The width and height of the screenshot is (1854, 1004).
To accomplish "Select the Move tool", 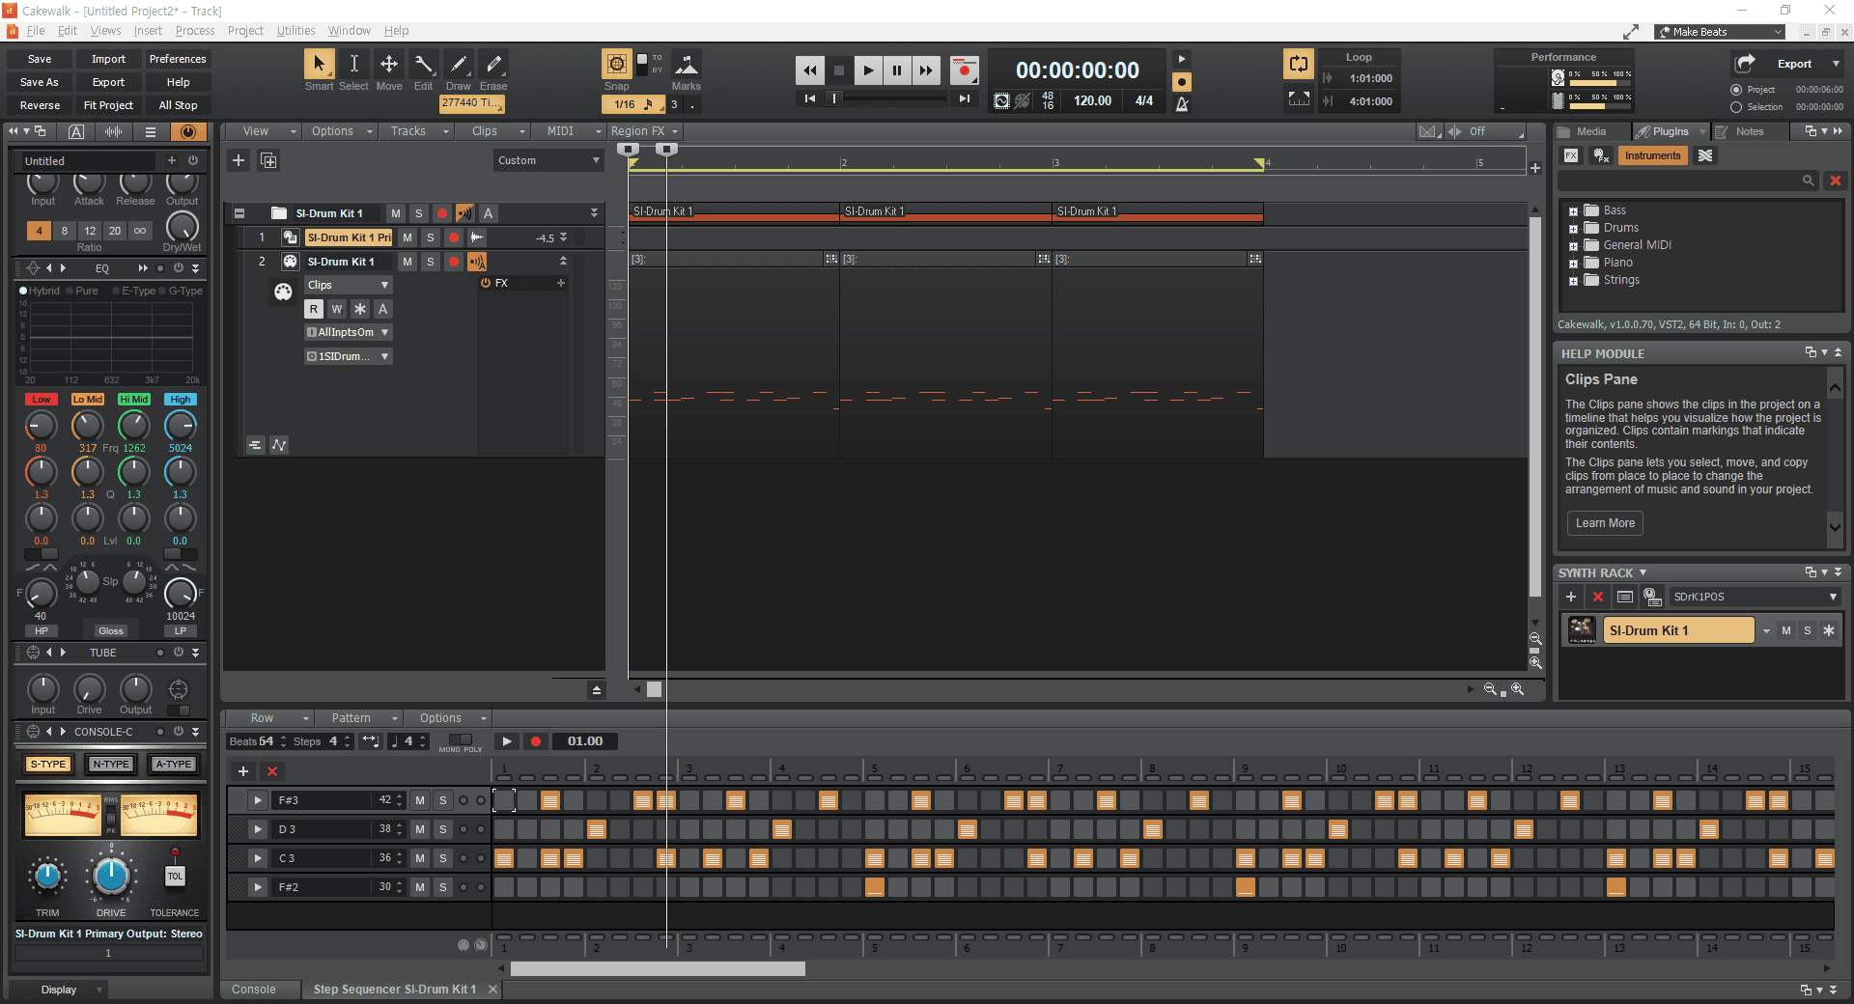I will coord(388,65).
